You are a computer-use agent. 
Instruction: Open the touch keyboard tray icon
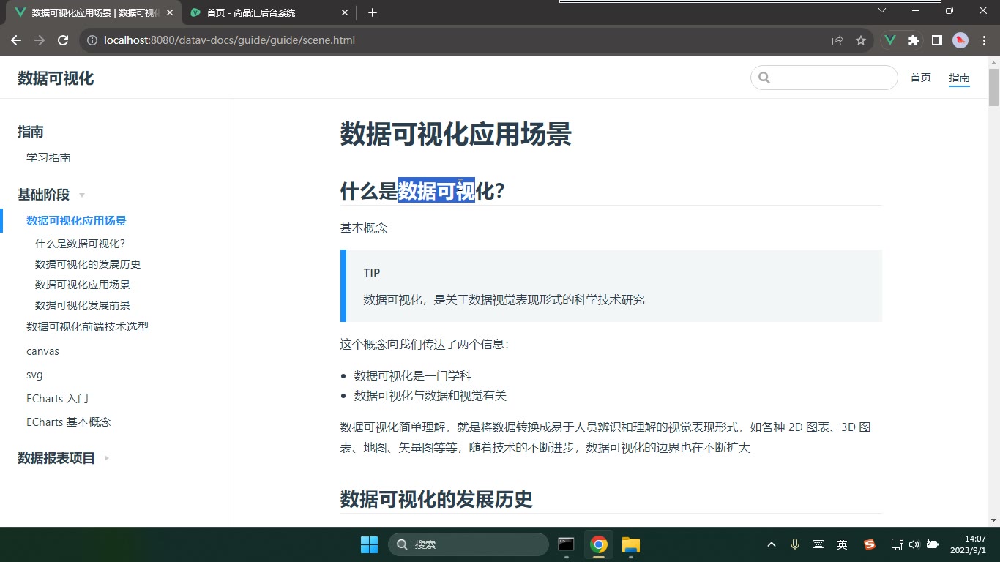[x=818, y=544]
